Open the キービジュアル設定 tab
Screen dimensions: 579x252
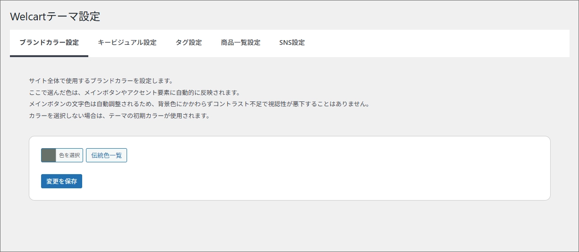point(127,43)
